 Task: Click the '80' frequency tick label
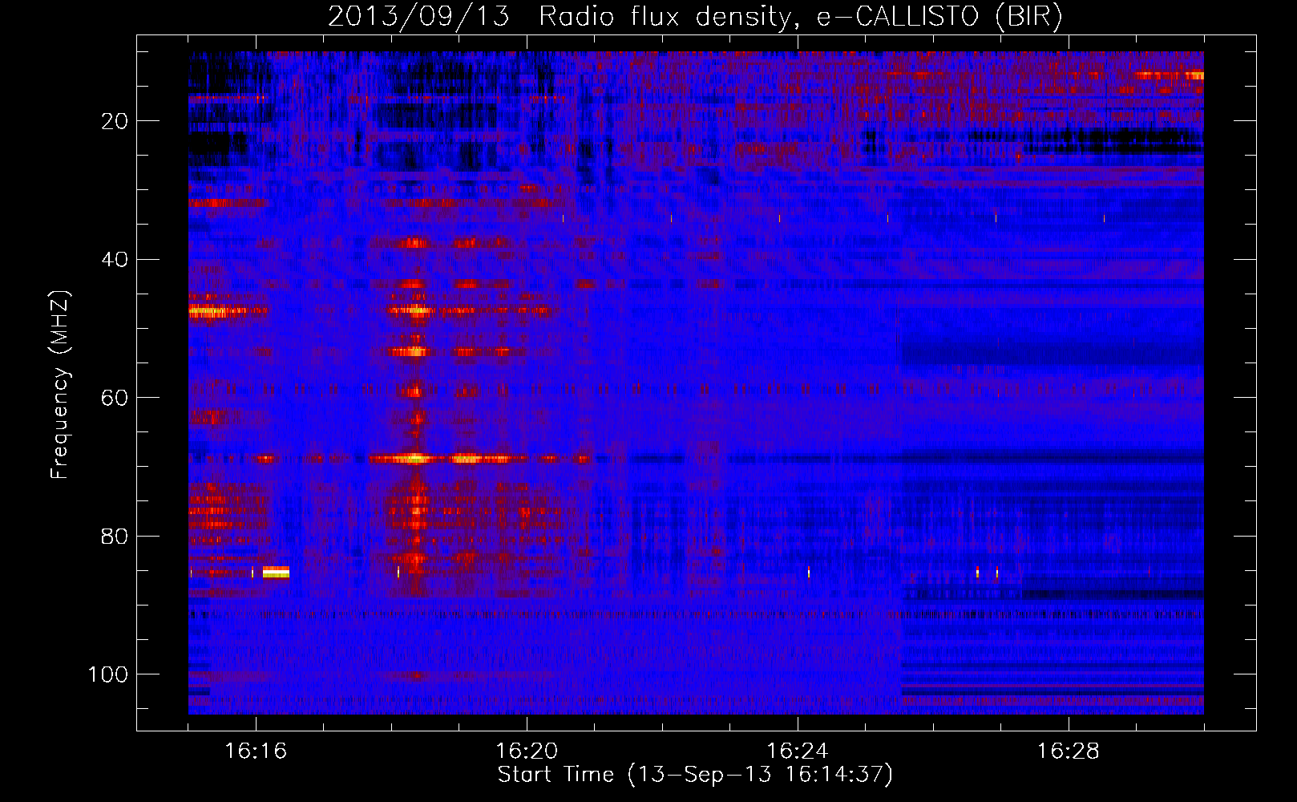point(114,536)
